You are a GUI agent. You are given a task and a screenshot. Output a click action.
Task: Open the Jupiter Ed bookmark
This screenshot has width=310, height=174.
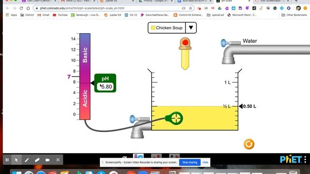point(112,15)
